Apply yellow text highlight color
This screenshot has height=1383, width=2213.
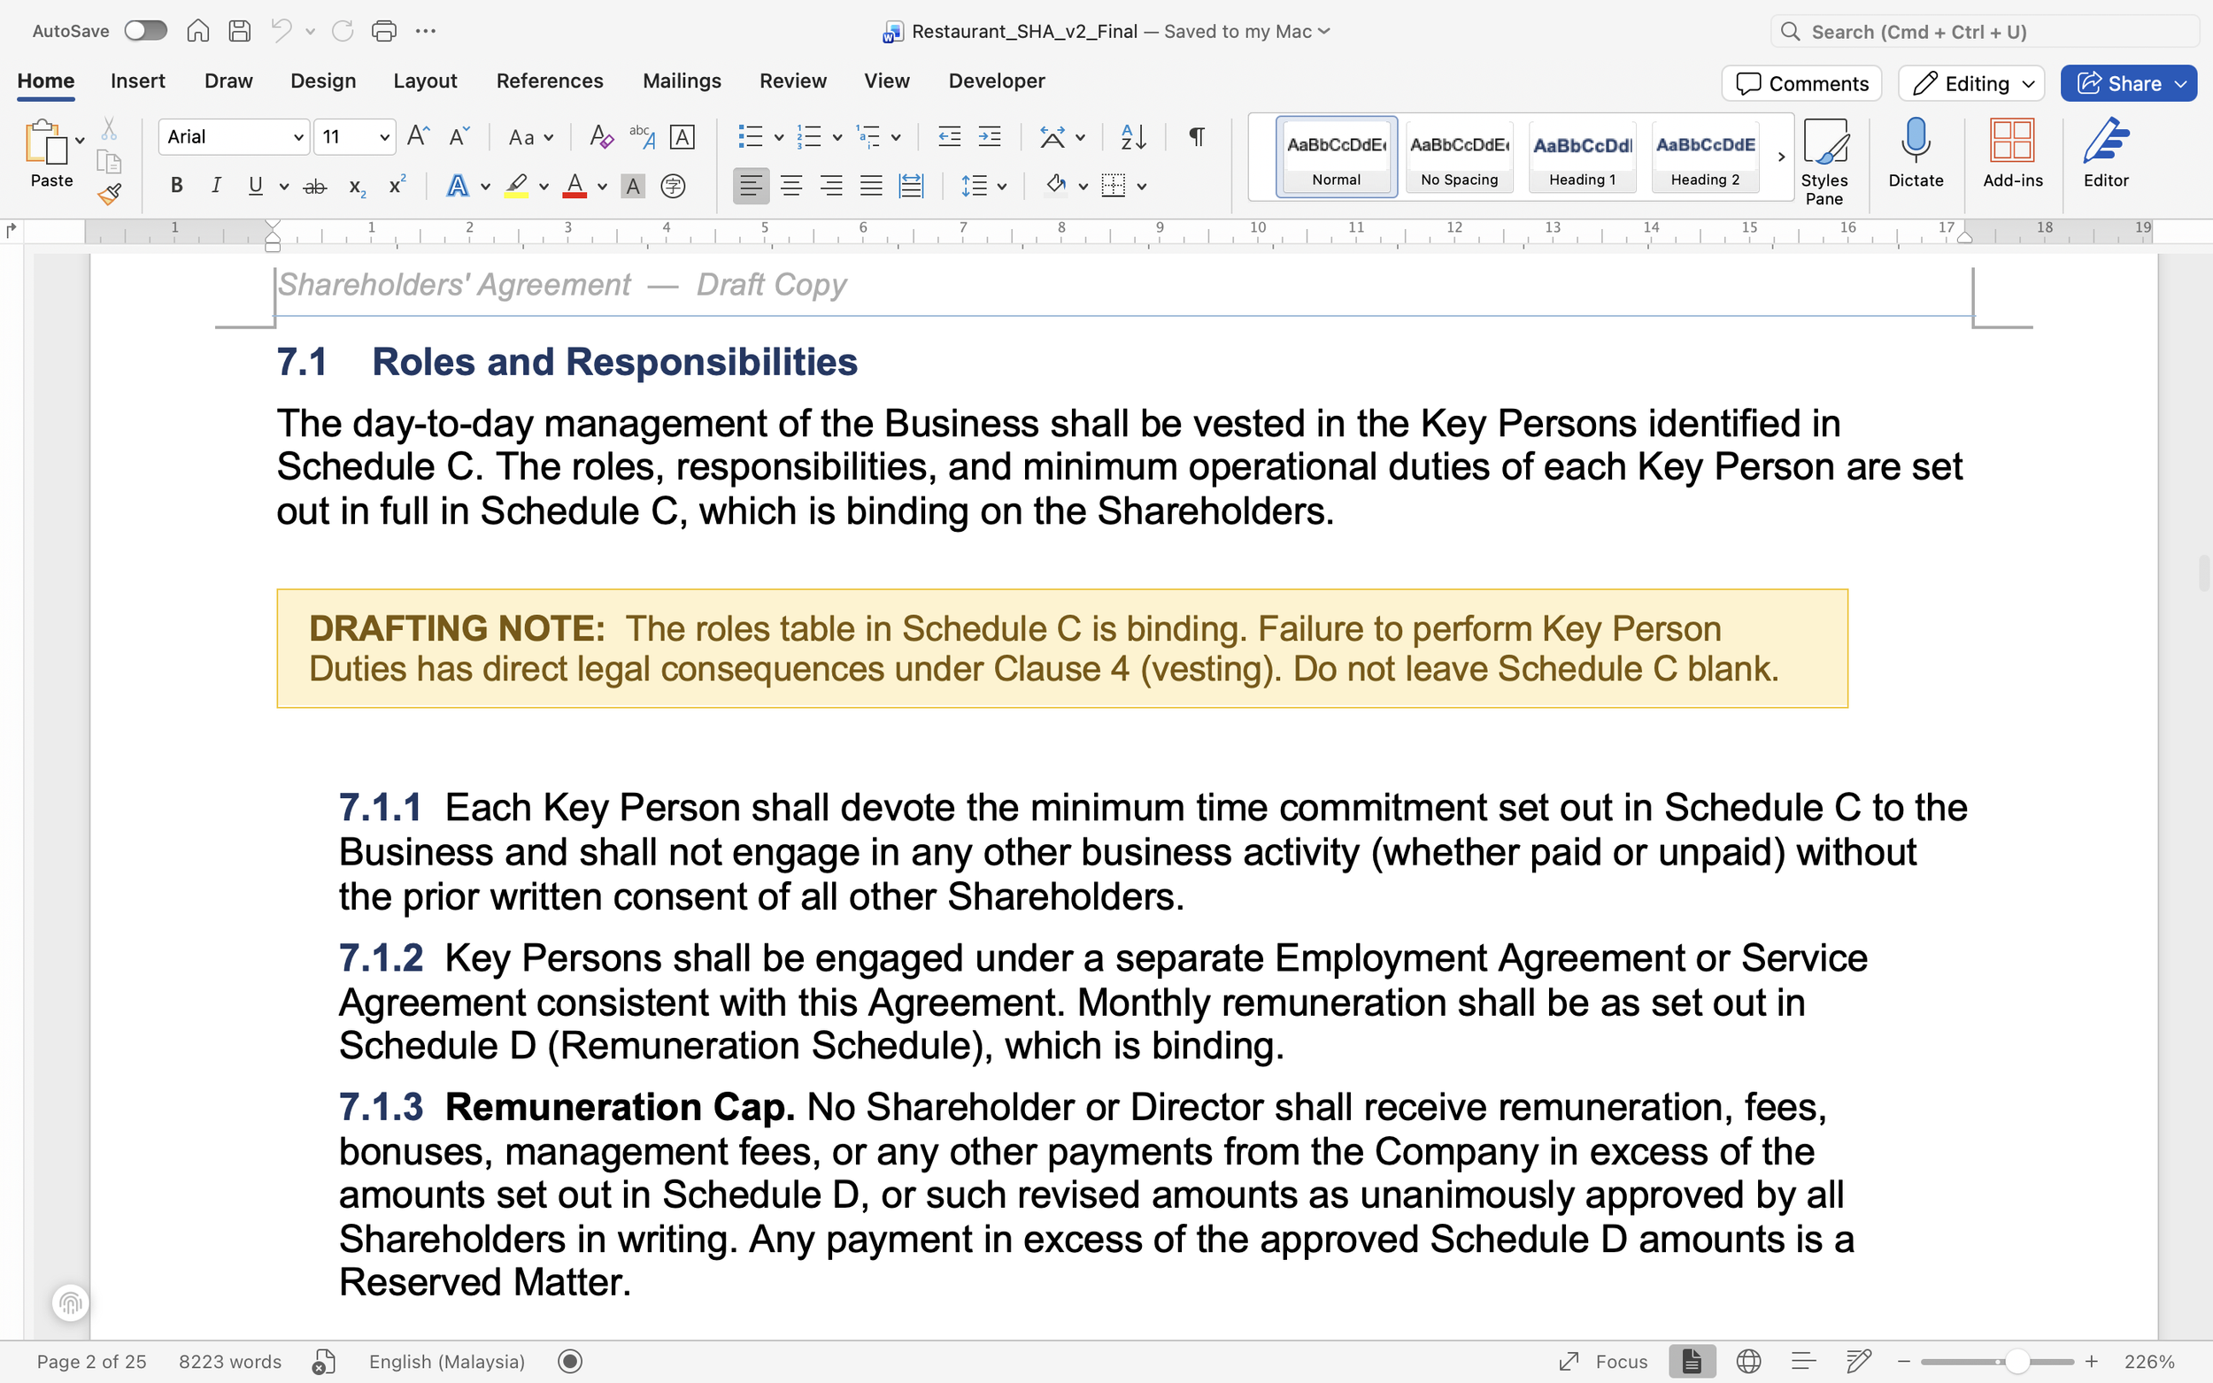click(x=516, y=186)
